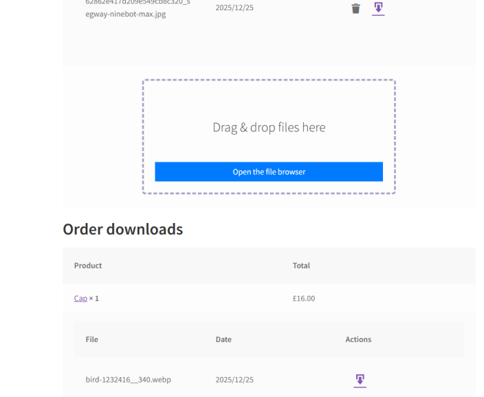This screenshot has width=484, height=397.
Task: Click the £16.00 total amount
Action: pos(304,299)
